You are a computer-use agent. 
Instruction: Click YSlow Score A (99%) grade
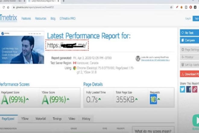(x=54, y=100)
